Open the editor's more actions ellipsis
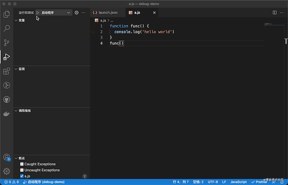 pos(282,12)
